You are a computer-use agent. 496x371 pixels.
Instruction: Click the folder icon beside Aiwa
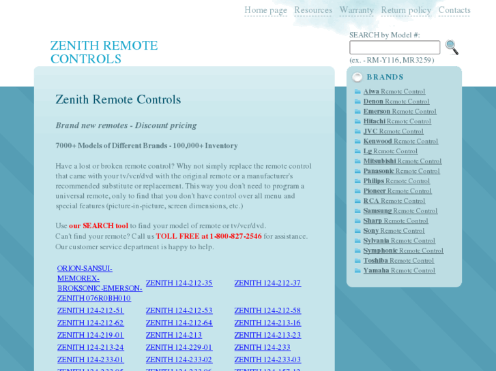tap(358, 92)
